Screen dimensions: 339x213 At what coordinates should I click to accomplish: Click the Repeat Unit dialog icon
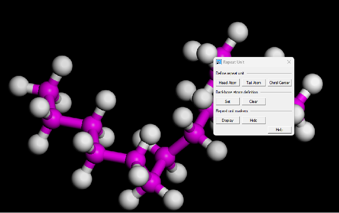click(x=219, y=62)
